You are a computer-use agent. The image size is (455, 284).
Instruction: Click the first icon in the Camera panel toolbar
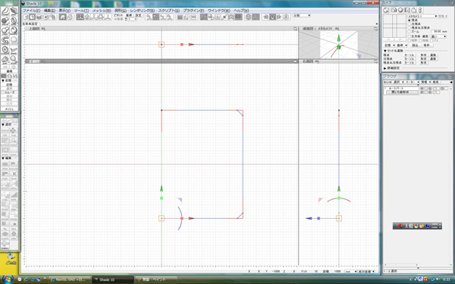386,10
